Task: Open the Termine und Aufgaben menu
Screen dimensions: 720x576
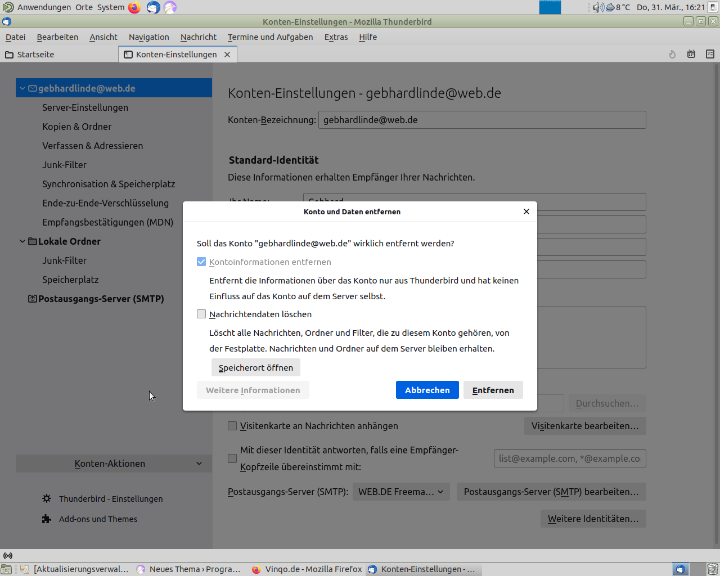Action: (x=271, y=37)
